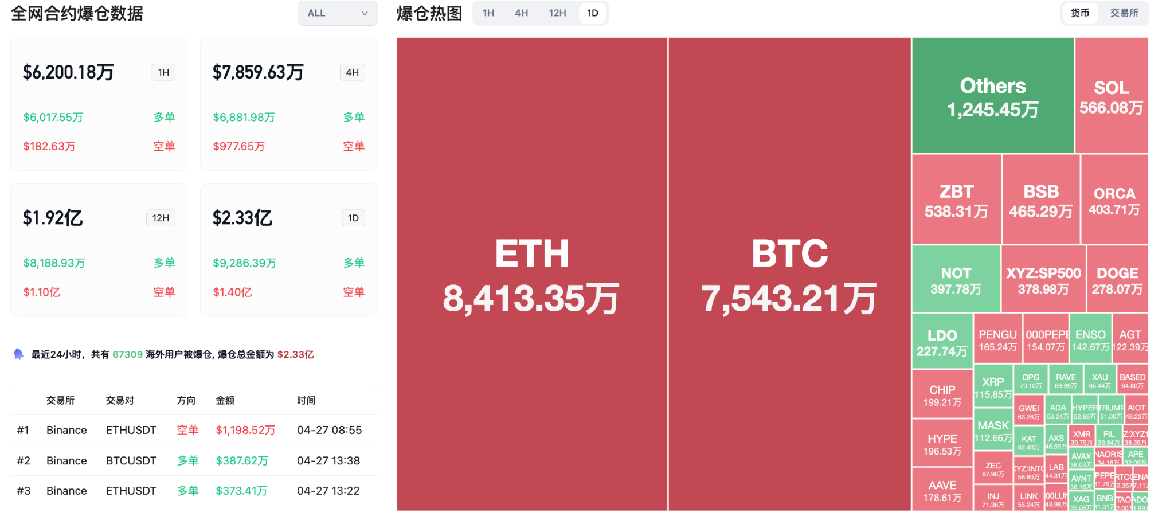Image resolution: width=1174 pixels, height=520 pixels.
Task: Open the $2.33亿 1D liquidation card
Action: (x=288, y=250)
